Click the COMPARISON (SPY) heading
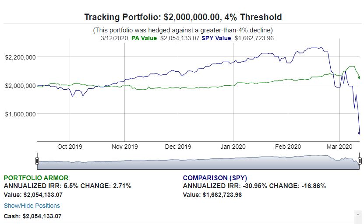This screenshot has height=224, width=364. point(215,178)
